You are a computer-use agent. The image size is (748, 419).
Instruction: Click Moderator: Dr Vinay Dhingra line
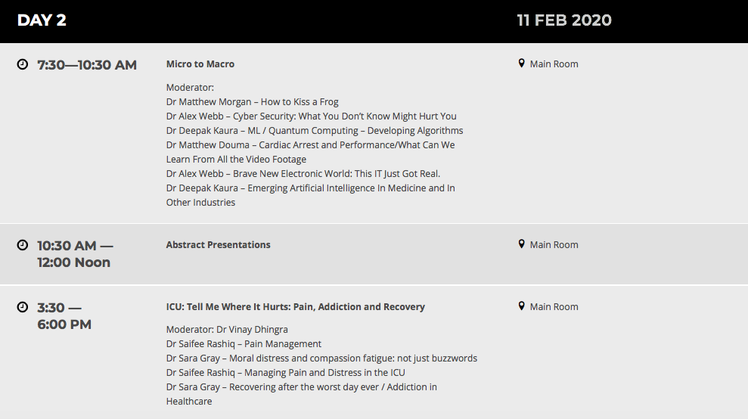(x=227, y=330)
